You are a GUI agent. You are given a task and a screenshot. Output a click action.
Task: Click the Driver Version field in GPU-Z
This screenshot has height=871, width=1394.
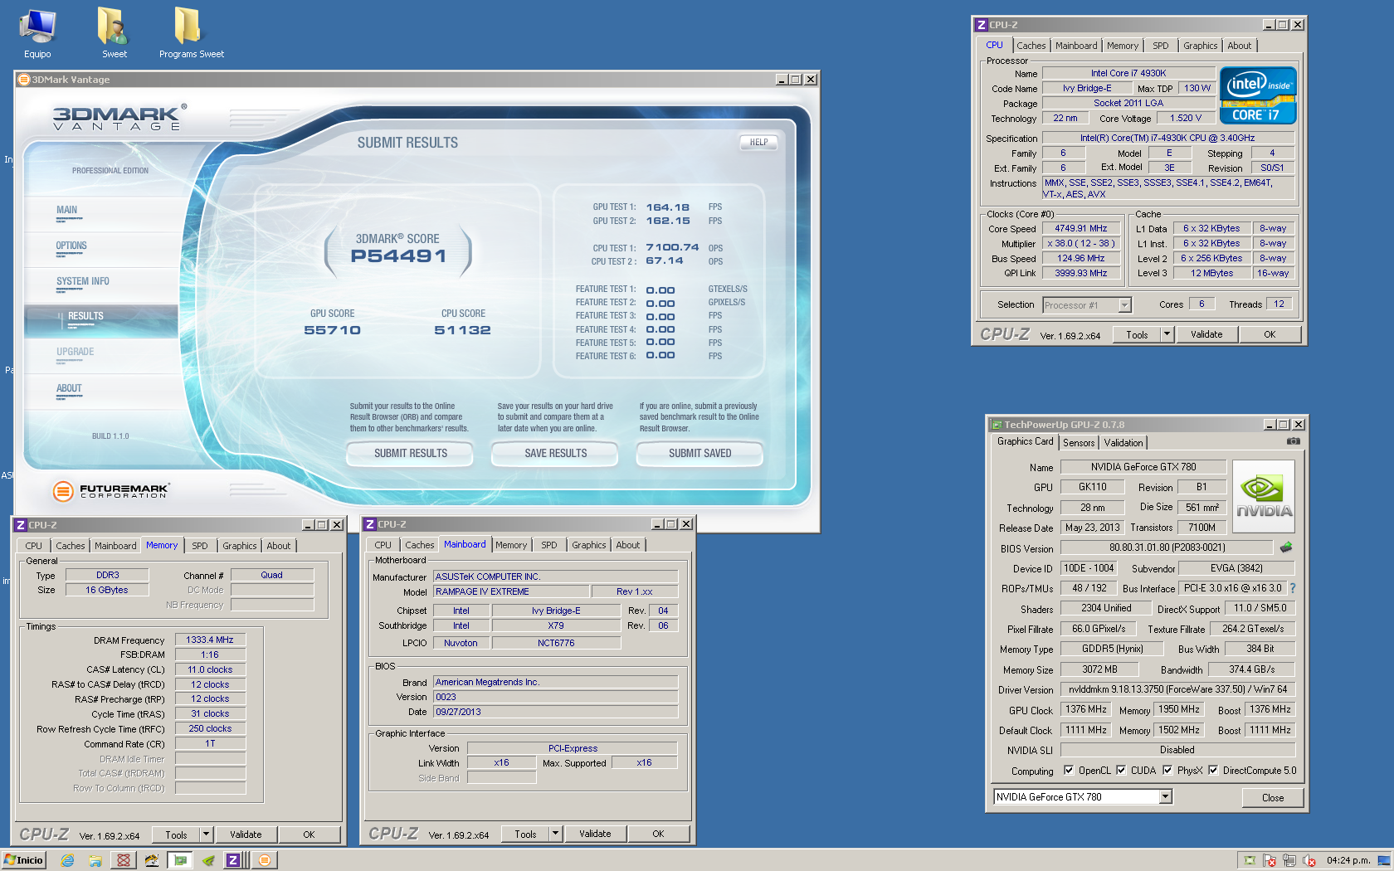1177,689
